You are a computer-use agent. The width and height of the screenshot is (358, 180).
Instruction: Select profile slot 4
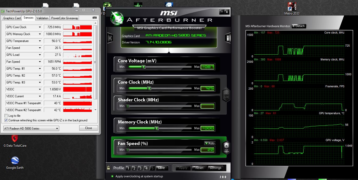146,168
